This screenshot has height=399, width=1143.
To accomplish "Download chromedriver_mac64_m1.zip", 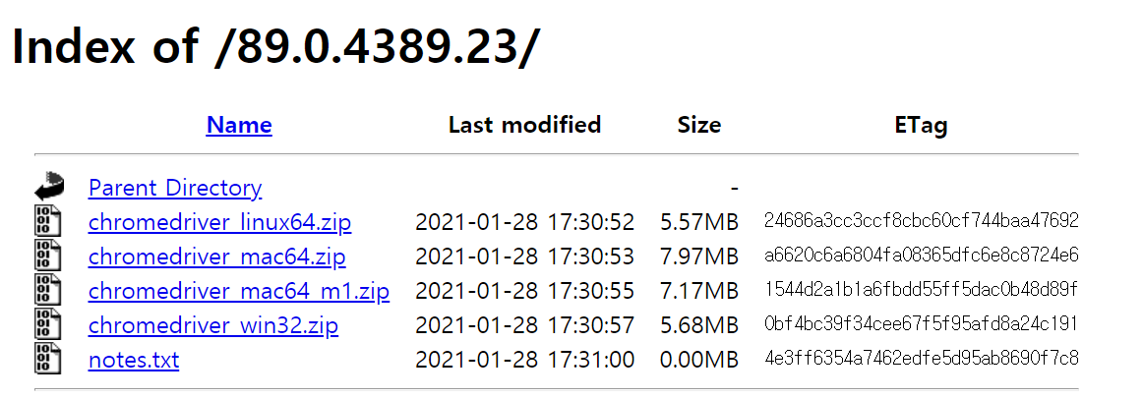I will 239,292.
